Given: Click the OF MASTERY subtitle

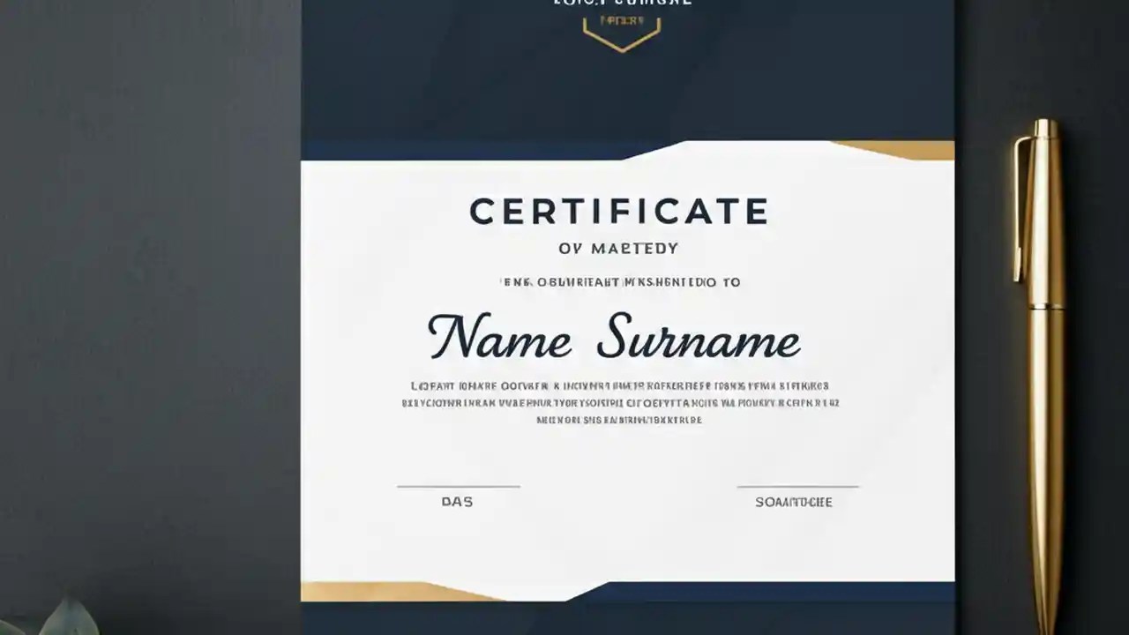Looking at the screenshot, I should (x=620, y=248).
